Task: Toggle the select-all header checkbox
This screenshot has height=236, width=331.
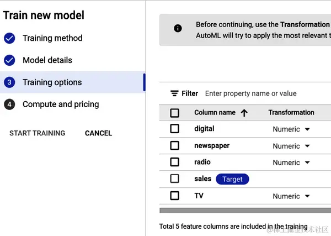Action: [175, 113]
